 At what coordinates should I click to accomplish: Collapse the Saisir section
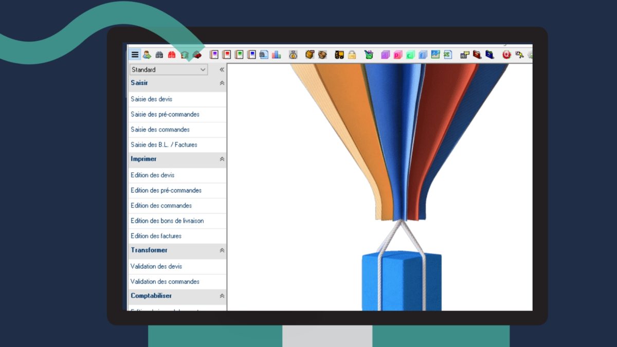(x=222, y=83)
